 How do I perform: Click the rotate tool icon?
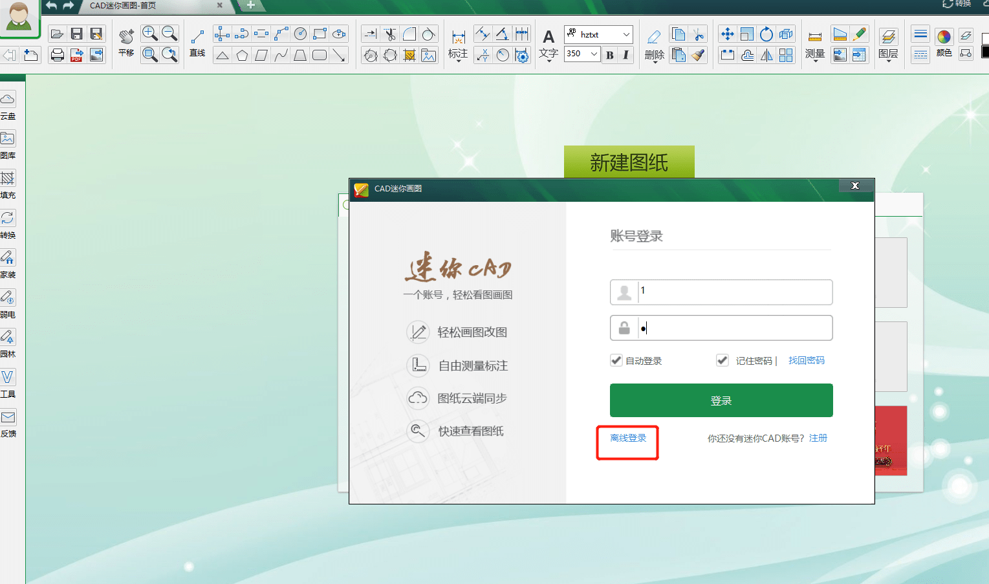point(766,34)
